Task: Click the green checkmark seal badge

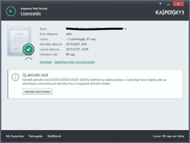Action: [x=28, y=49]
